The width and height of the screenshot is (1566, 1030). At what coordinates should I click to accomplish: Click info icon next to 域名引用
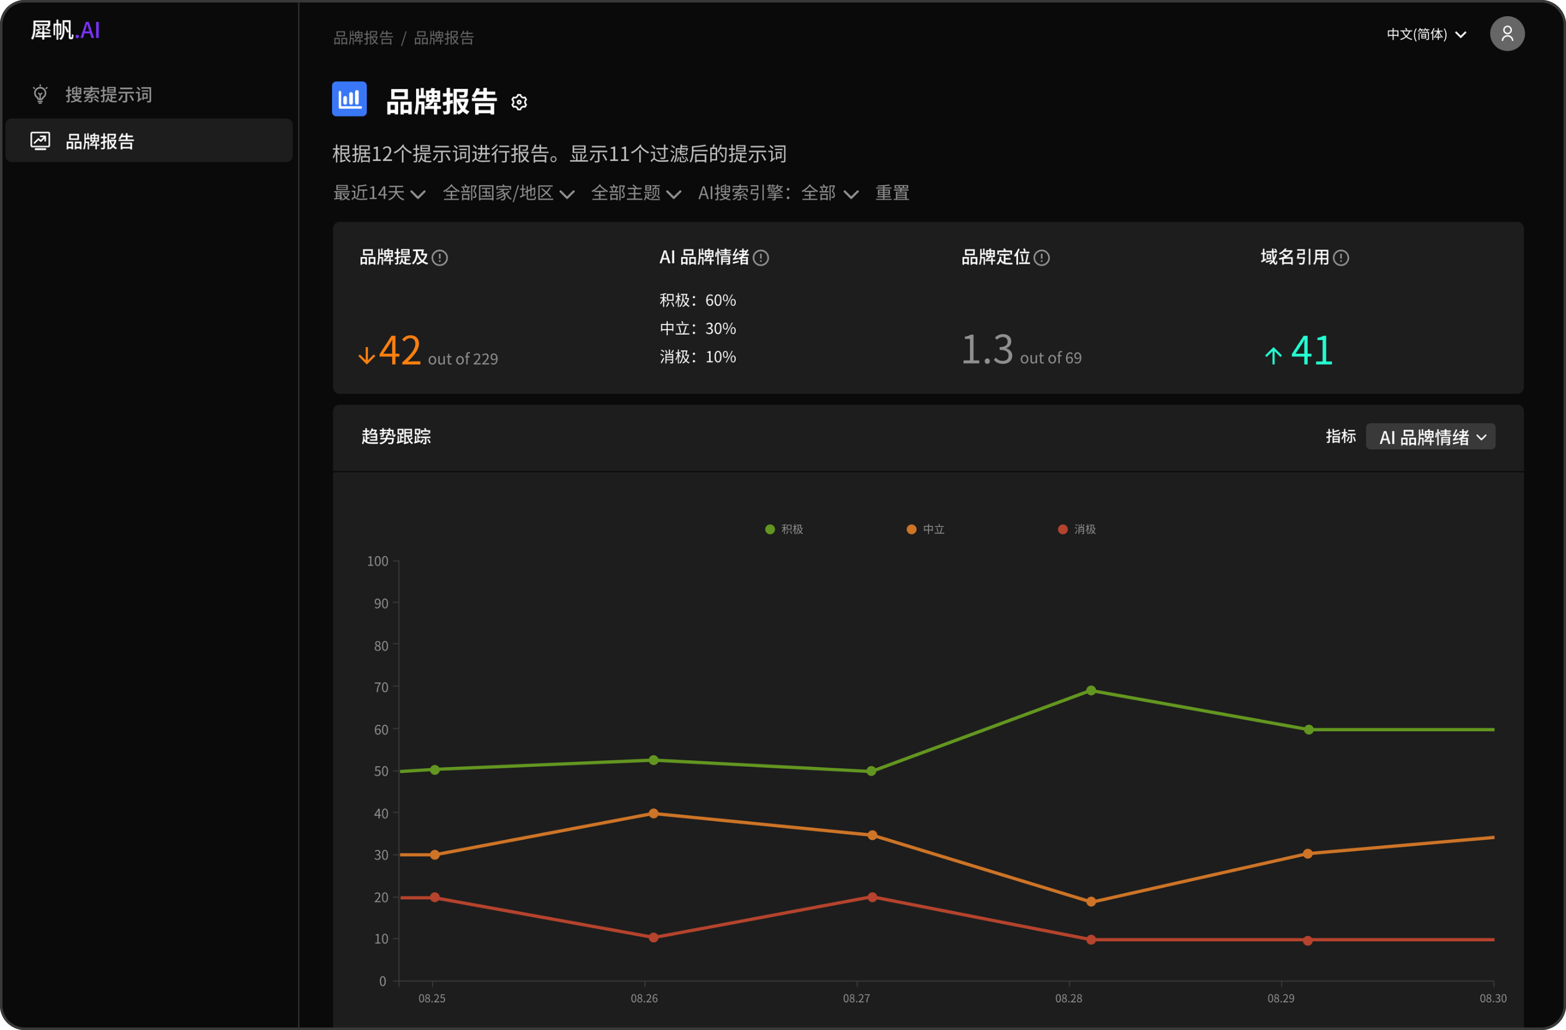(x=1340, y=258)
